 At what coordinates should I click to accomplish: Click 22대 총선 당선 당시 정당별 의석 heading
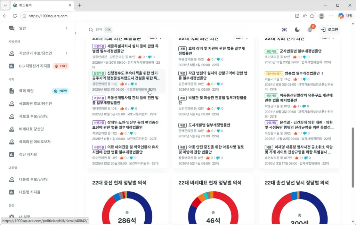point(297,183)
